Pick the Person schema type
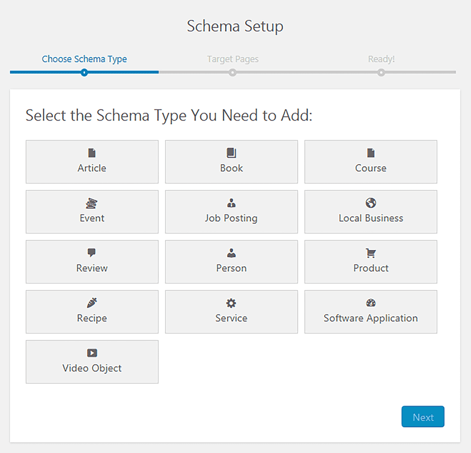Viewport: 471px width, 453px height. click(x=231, y=262)
